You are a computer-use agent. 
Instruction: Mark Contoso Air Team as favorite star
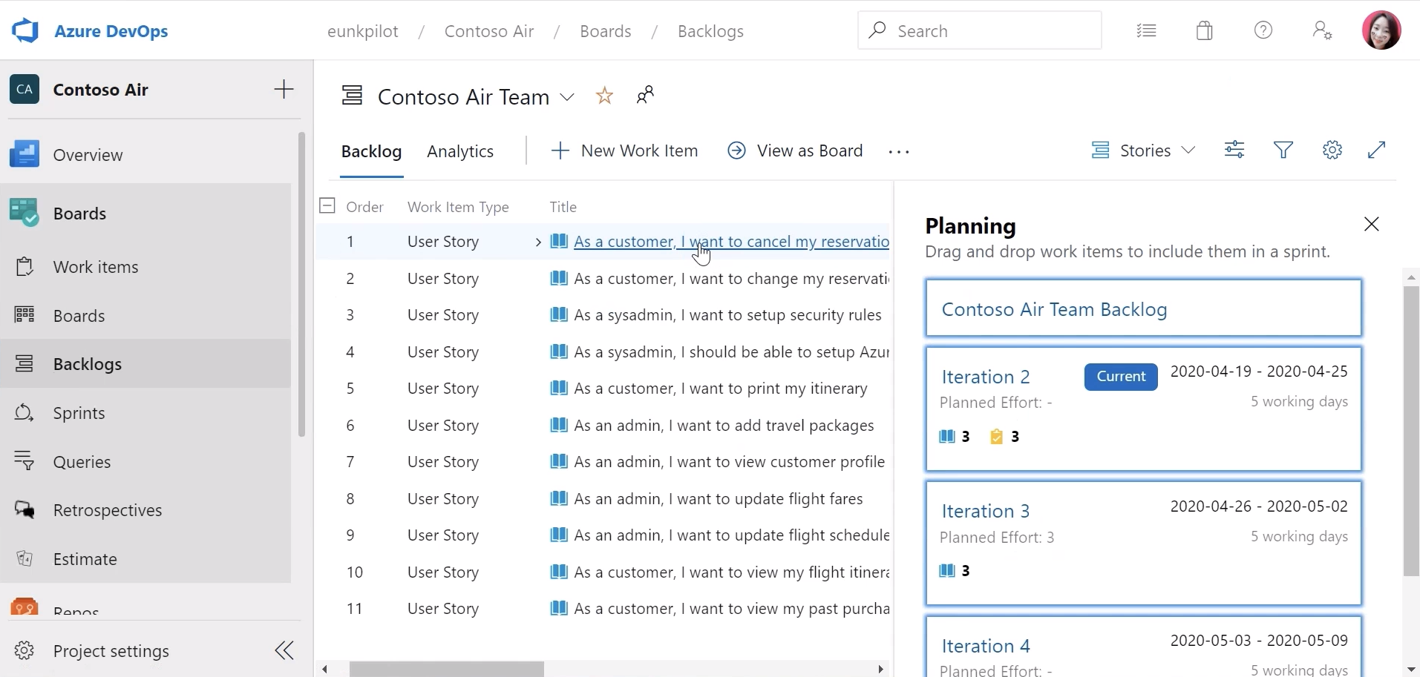point(605,96)
